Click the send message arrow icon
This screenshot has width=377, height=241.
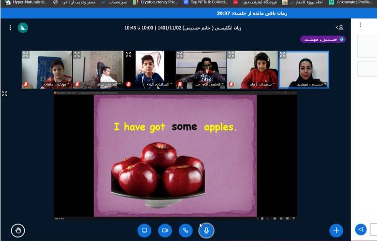pyautogui.click(x=360, y=229)
